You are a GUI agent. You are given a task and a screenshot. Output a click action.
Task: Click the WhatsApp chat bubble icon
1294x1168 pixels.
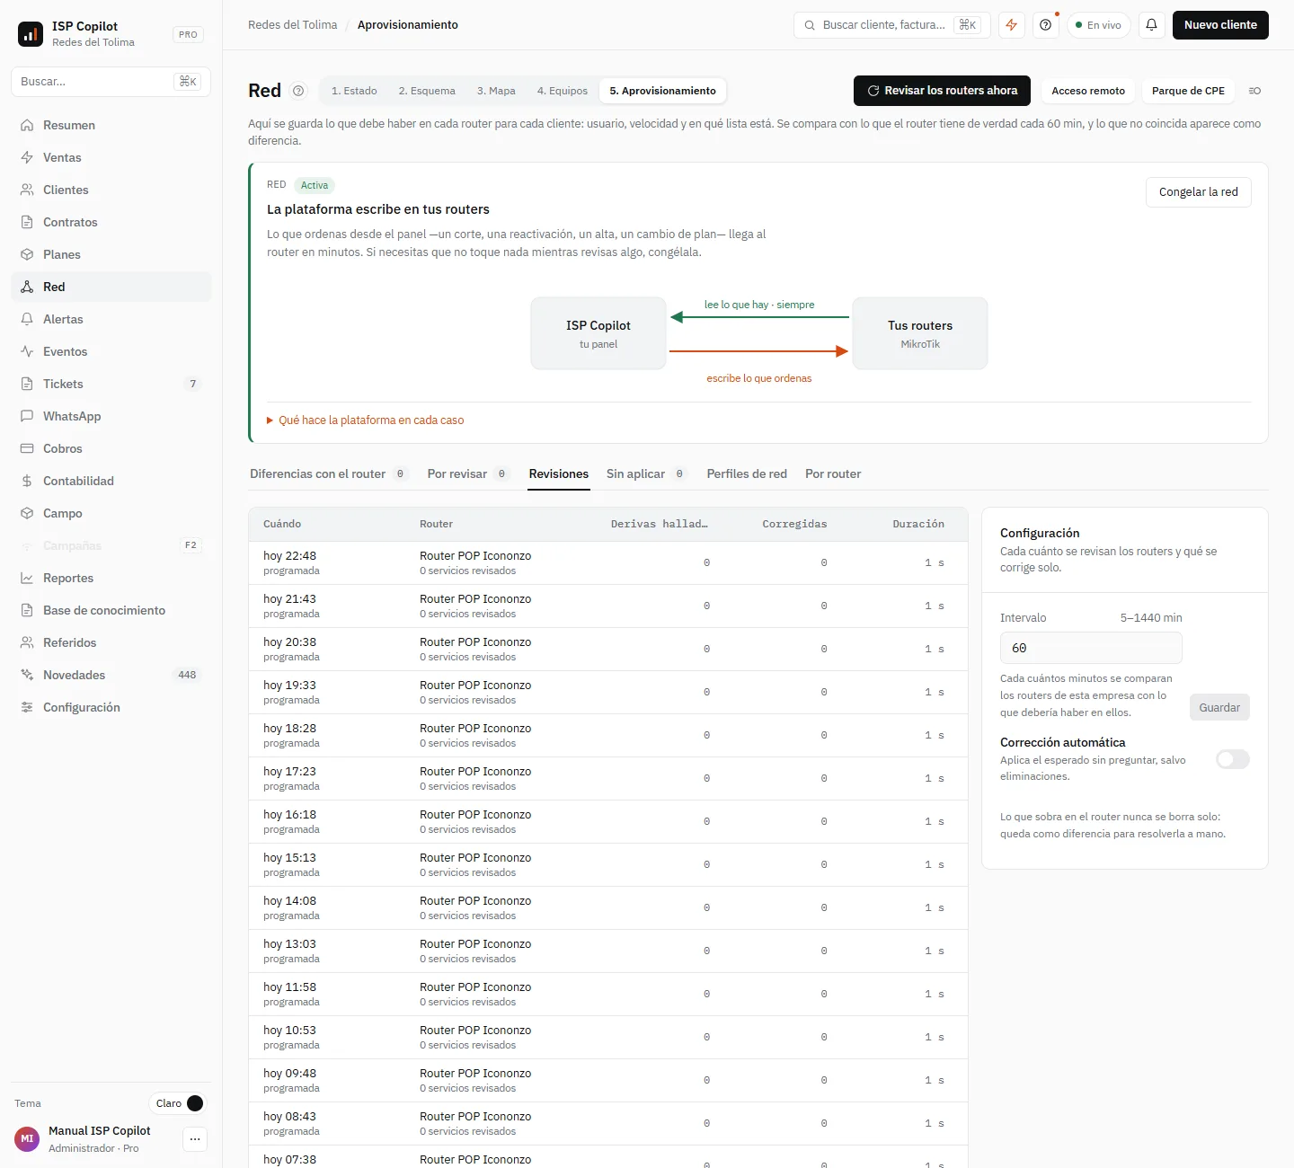tap(27, 416)
